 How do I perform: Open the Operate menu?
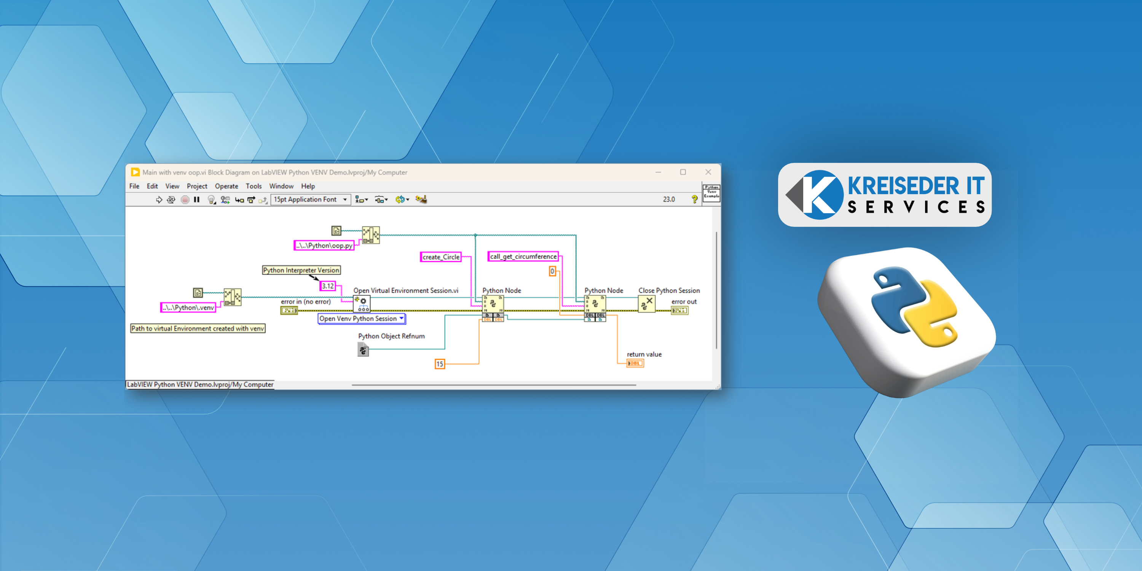tap(226, 186)
